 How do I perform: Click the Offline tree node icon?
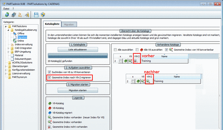click(x=15, y=33)
